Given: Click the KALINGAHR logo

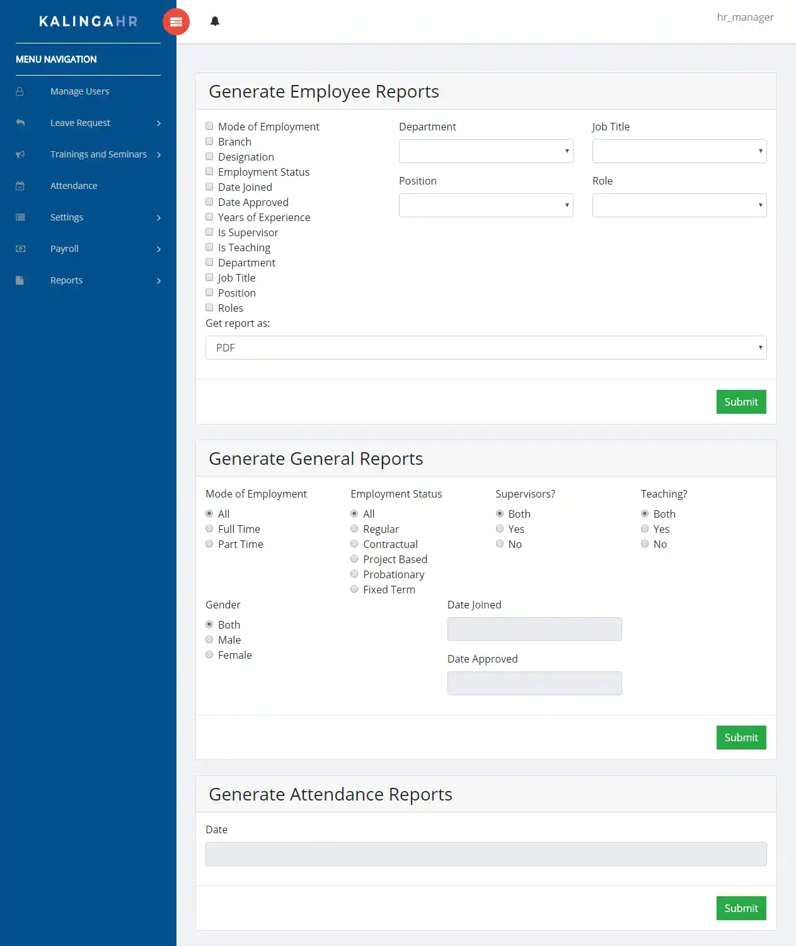Looking at the screenshot, I should [x=88, y=21].
